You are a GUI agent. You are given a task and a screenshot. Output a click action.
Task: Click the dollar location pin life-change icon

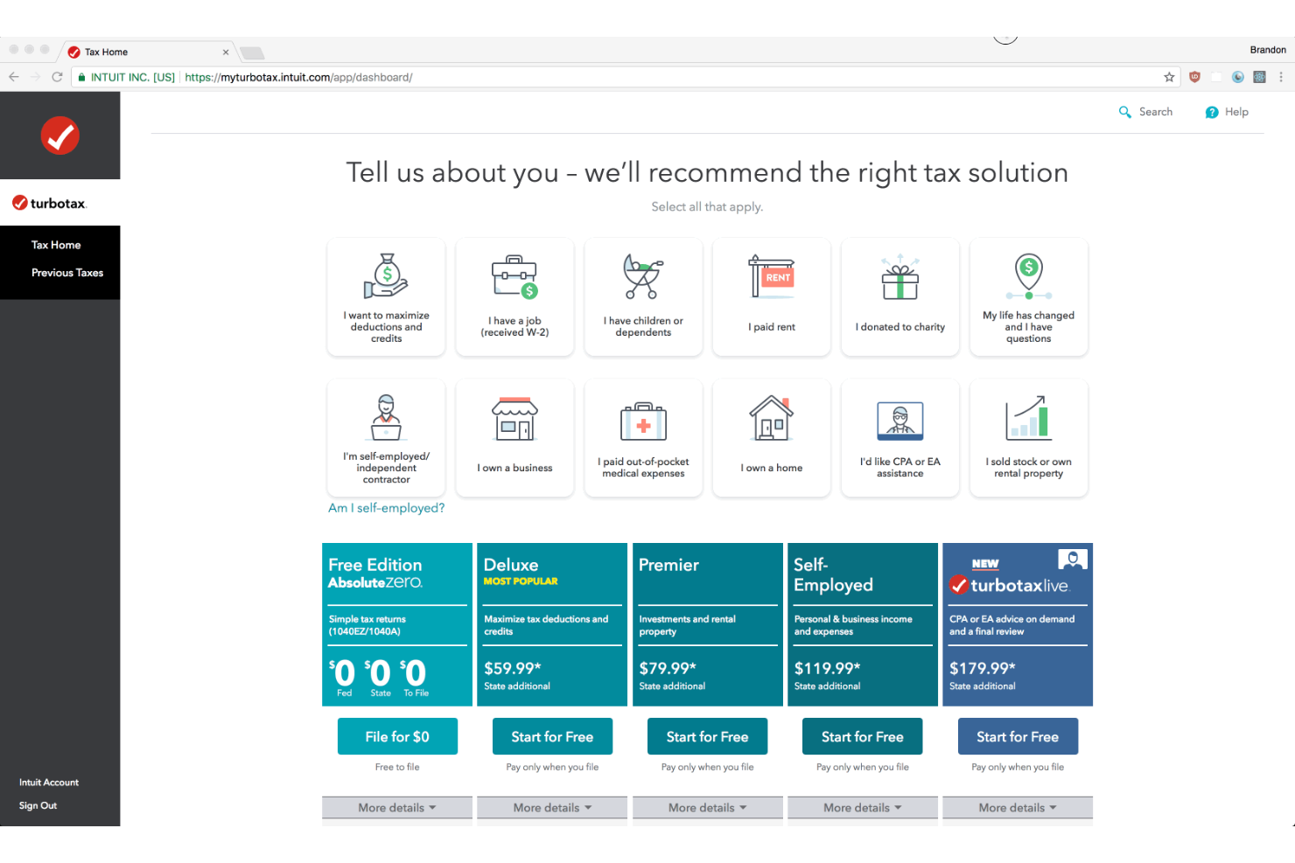tap(1029, 276)
